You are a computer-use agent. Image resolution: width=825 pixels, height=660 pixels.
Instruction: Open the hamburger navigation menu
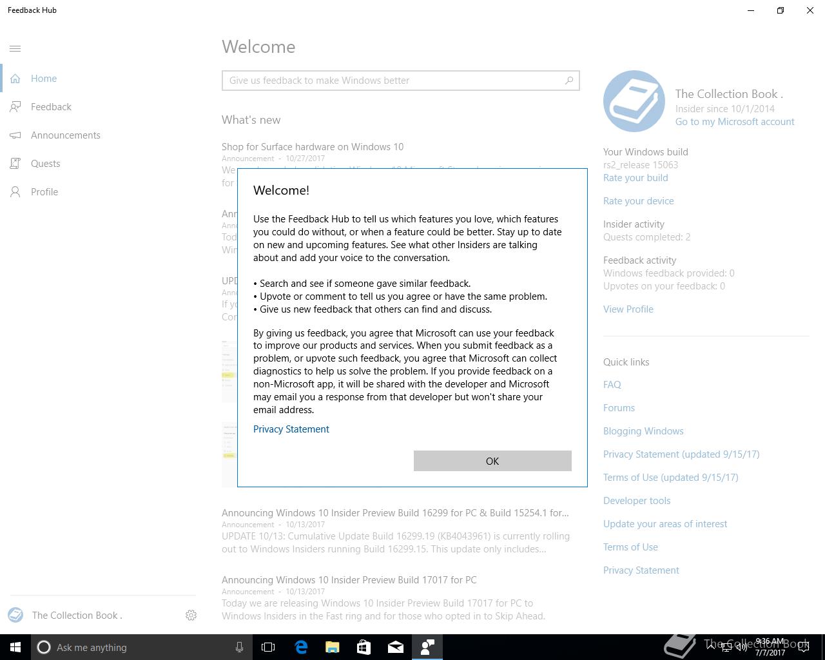(15, 48)
